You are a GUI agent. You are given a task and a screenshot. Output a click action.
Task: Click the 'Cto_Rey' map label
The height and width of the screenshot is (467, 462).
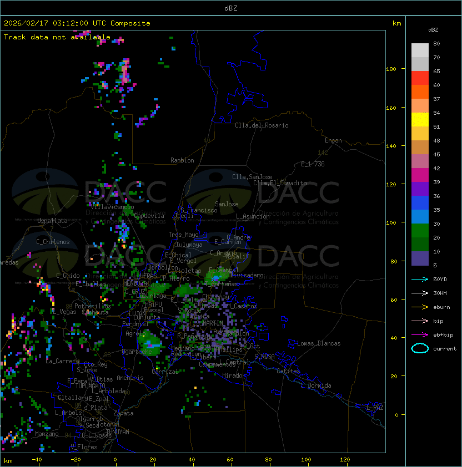(96, 364)
